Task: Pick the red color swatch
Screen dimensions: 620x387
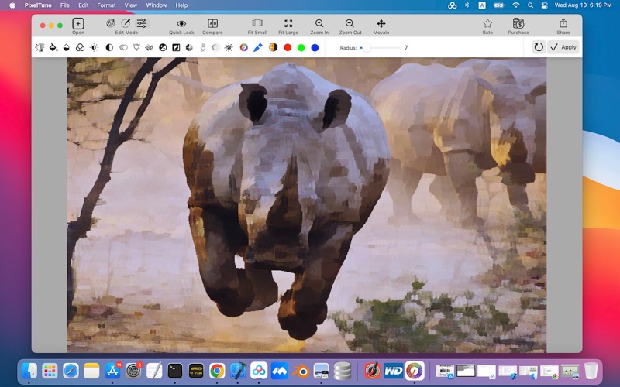Action: click(288, 47)
